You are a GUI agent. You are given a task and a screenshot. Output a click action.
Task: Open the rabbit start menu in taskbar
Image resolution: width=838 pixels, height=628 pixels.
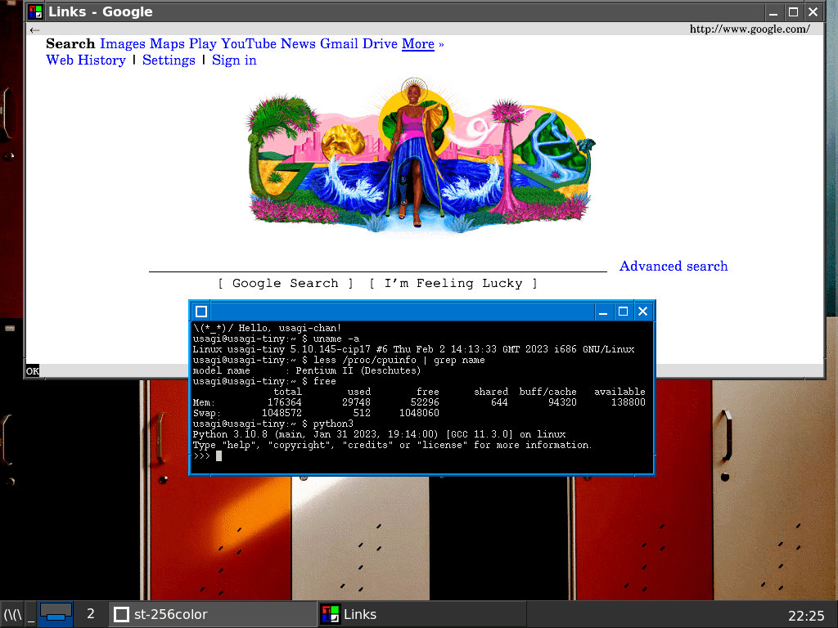(12, 614)
